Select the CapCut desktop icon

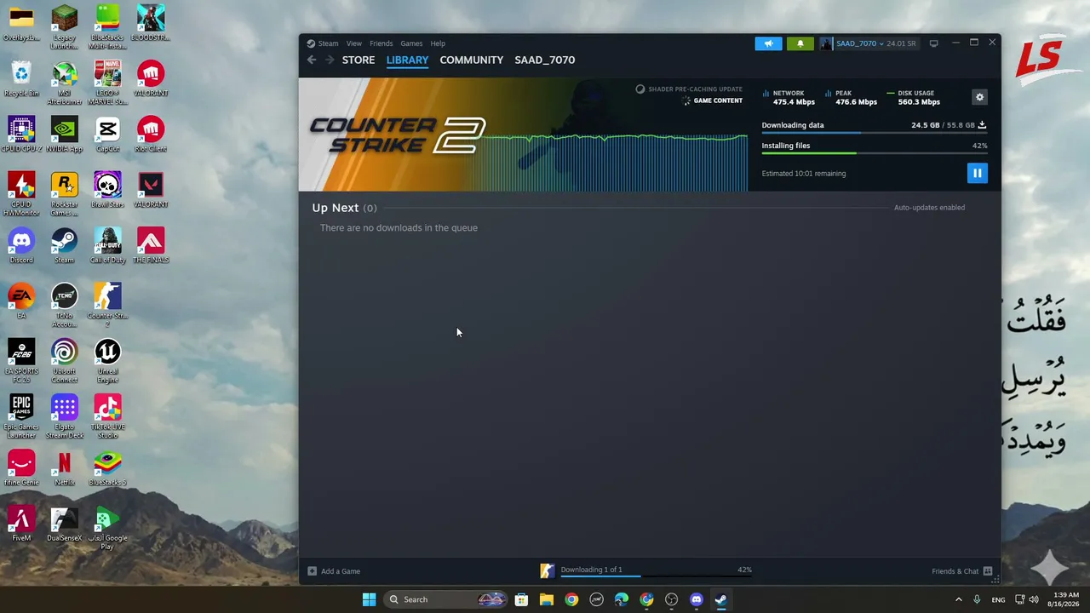pos(107,135)
